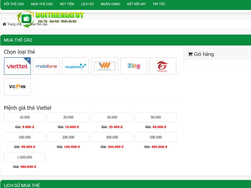Image resolution: width=251 pixels, height=188 pixels.
Task: Choose the 200.000 denomination
Action: pos(68,137)
